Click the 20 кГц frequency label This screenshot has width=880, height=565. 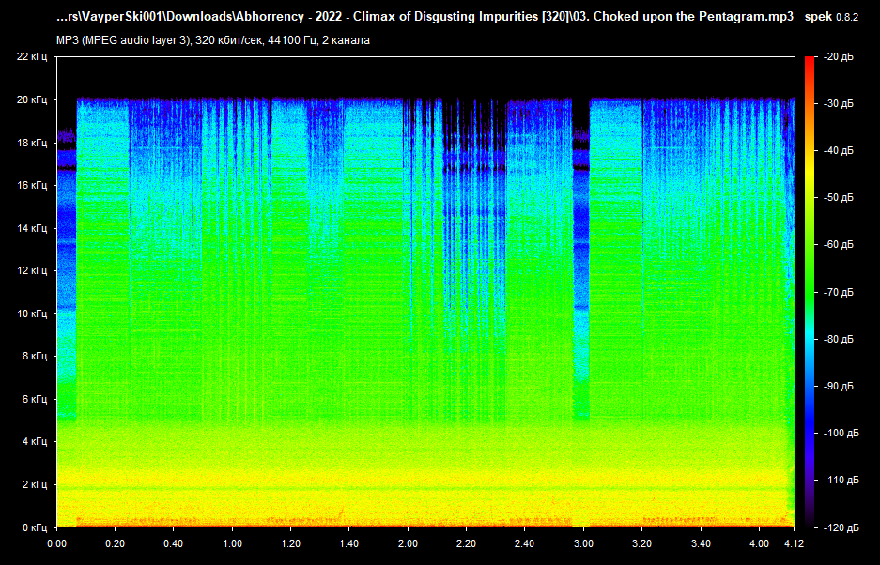click(x=32, y=100)
